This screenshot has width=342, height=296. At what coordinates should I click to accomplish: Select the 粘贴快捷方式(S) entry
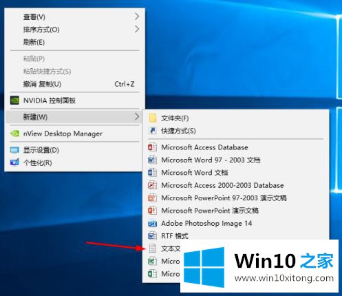coord(74,72)
